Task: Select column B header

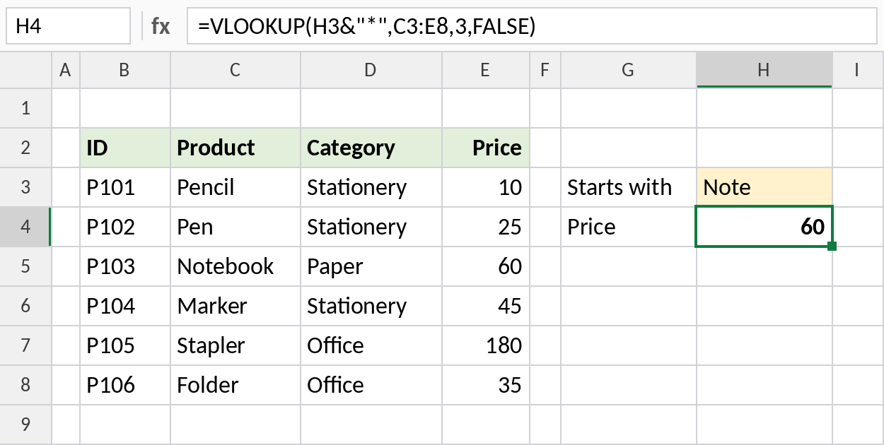Action: pos(125,69)
